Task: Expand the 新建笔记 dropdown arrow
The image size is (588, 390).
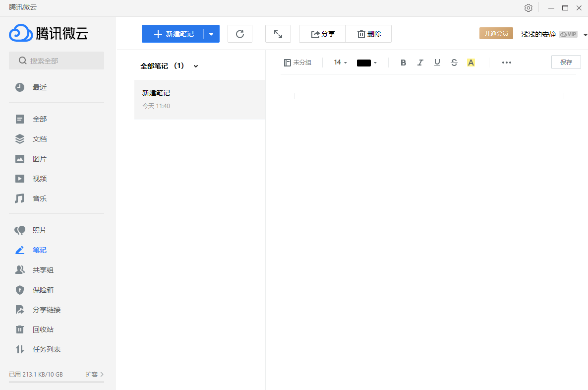Action: click(211, 34)
